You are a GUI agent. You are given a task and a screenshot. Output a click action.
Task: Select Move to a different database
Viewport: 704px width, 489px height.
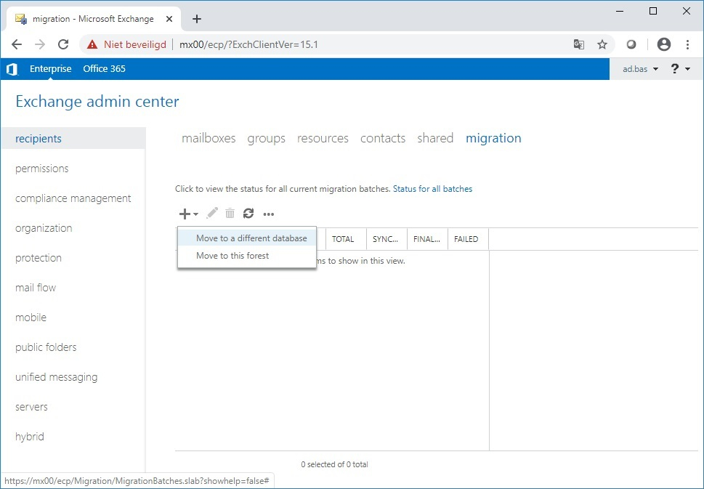pos(247,238)
